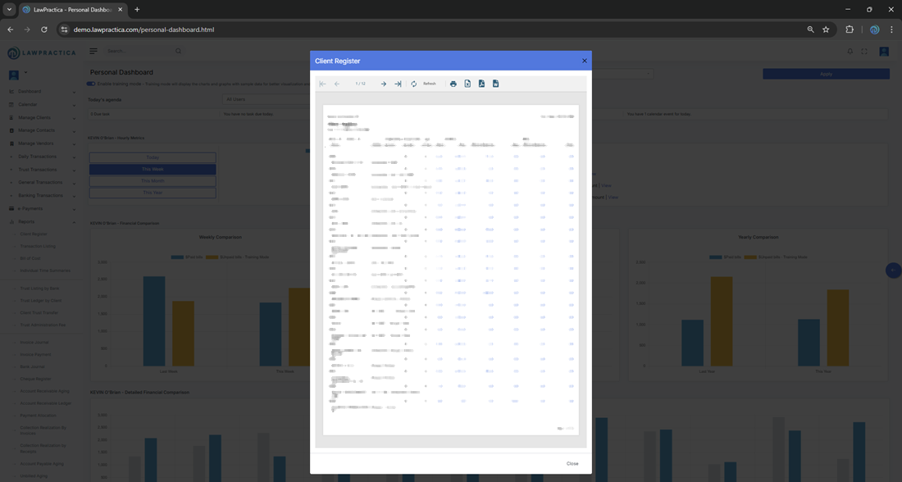
Task: Expand Manage Clients sidebar menu
Action: 41,117
